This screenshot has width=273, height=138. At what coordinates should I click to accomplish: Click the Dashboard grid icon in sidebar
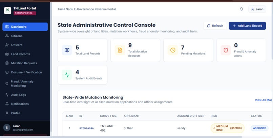point(7,27)
